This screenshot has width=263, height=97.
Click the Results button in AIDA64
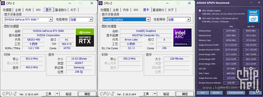pos(216,93)
